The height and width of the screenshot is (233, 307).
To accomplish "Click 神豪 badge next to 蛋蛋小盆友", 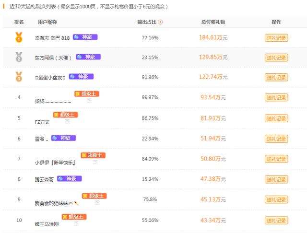I will (x=81, y=77).
